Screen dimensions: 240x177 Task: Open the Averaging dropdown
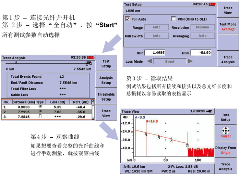click(x=203, y=36)
